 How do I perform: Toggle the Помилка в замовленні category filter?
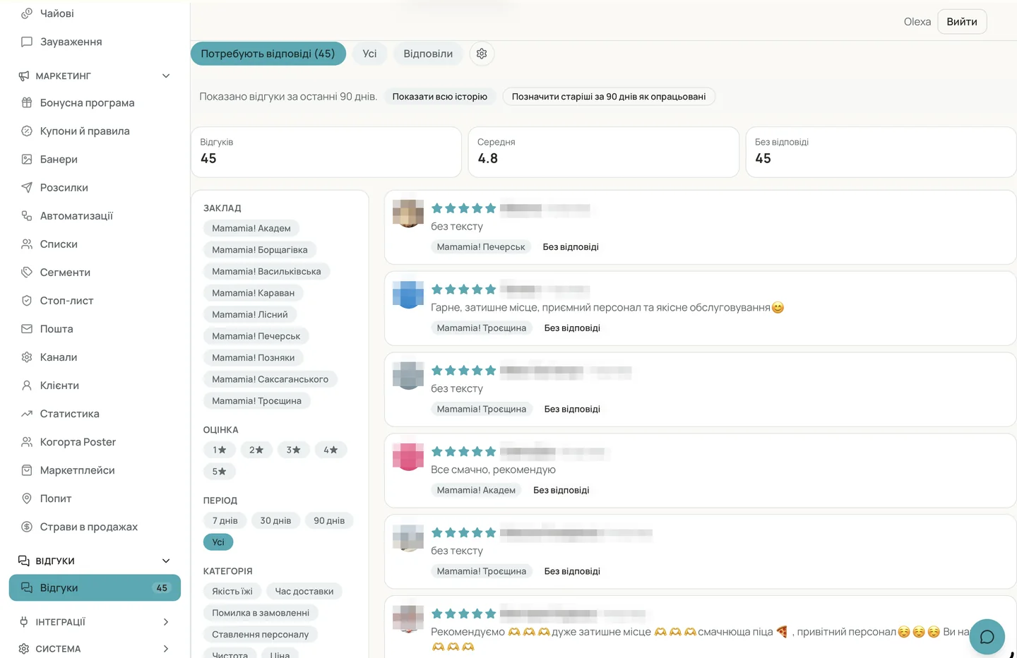click(261, 612)
